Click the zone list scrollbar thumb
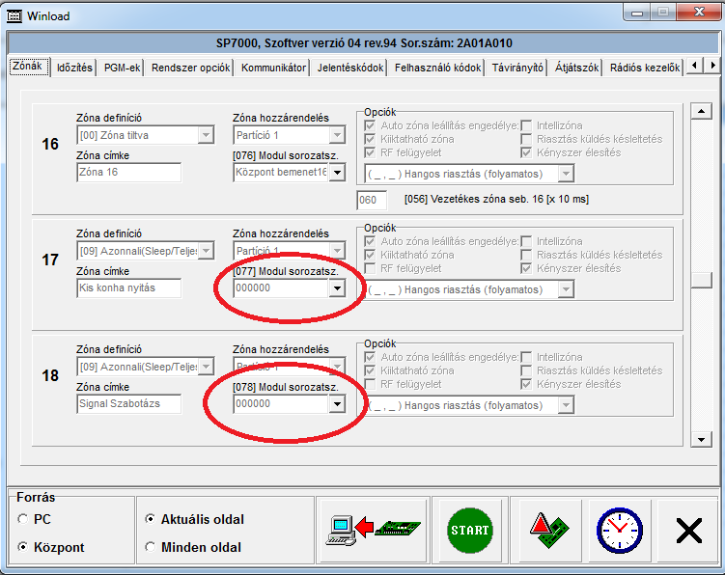Screen dimensions: 725x575 click(x=701, y=280)
